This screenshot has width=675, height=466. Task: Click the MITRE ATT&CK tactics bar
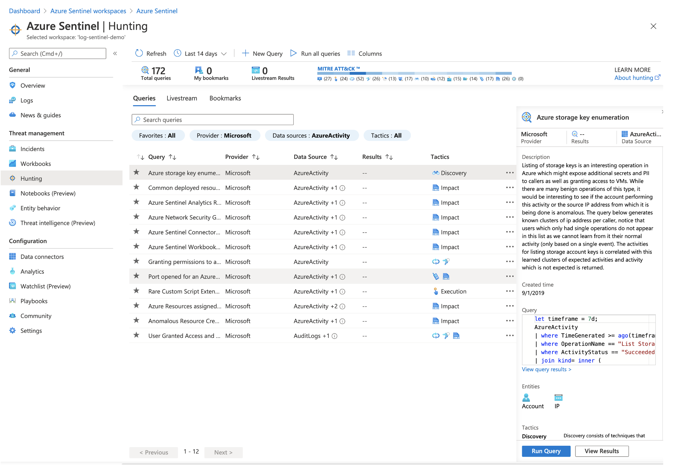[414, 73]
